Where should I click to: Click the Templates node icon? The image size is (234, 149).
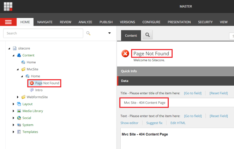tap(19, 132)
